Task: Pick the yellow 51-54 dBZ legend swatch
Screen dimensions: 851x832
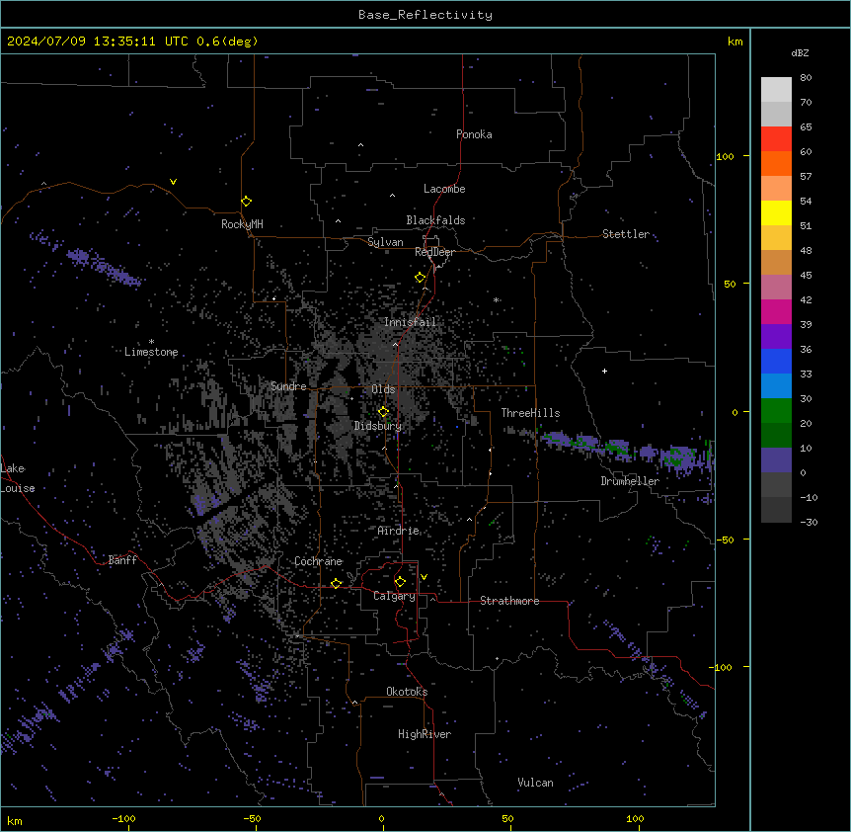Action: click(x=776, y=212)
